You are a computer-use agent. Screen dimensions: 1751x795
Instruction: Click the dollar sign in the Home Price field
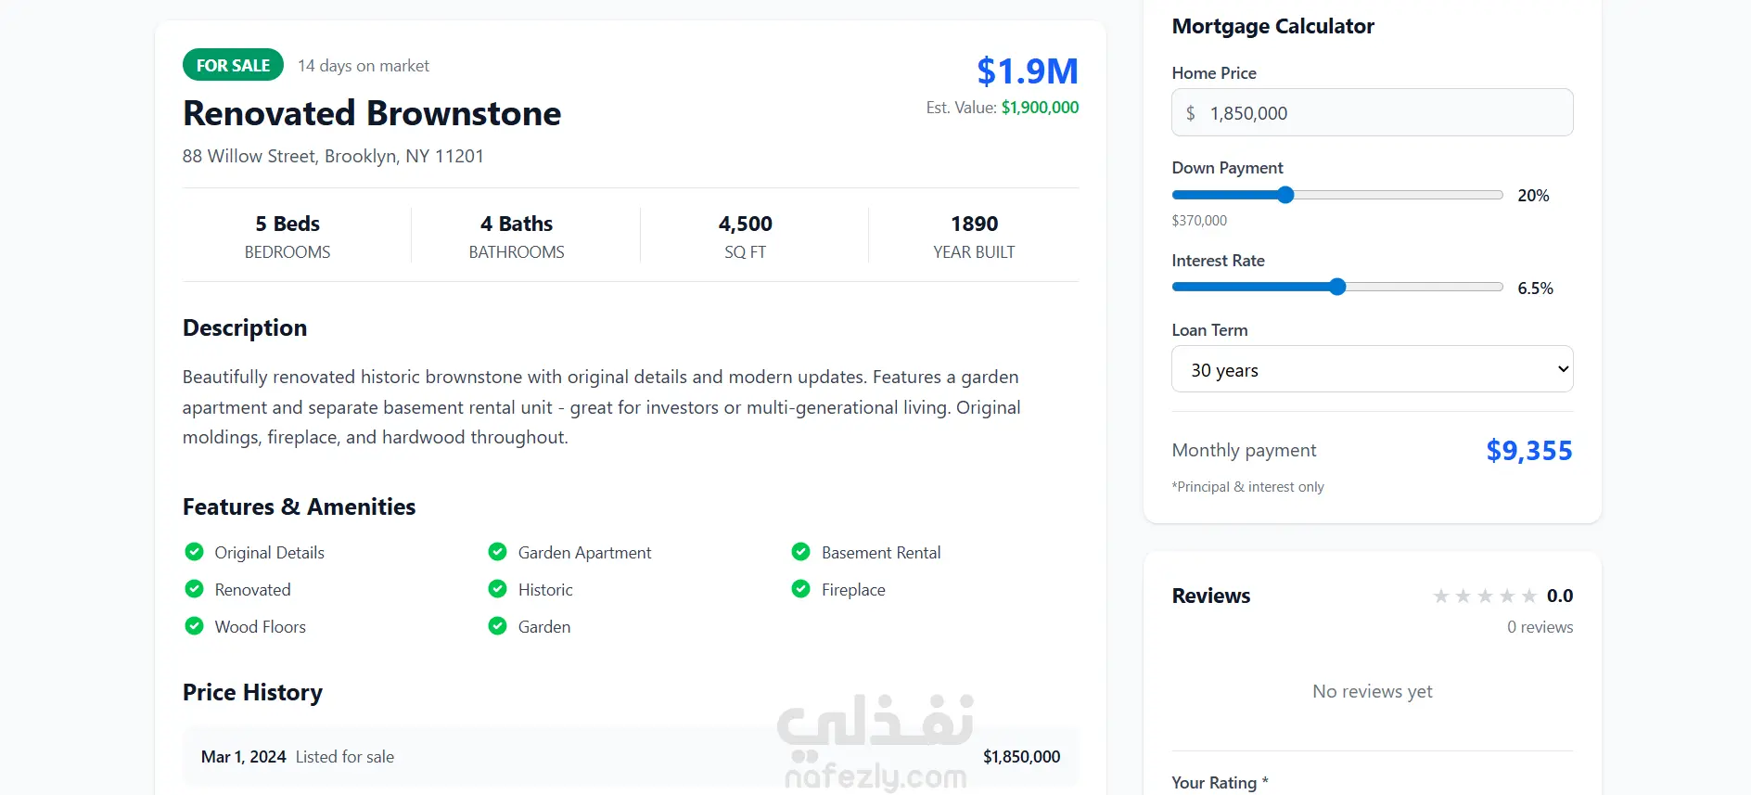(x=1191, y=113)
